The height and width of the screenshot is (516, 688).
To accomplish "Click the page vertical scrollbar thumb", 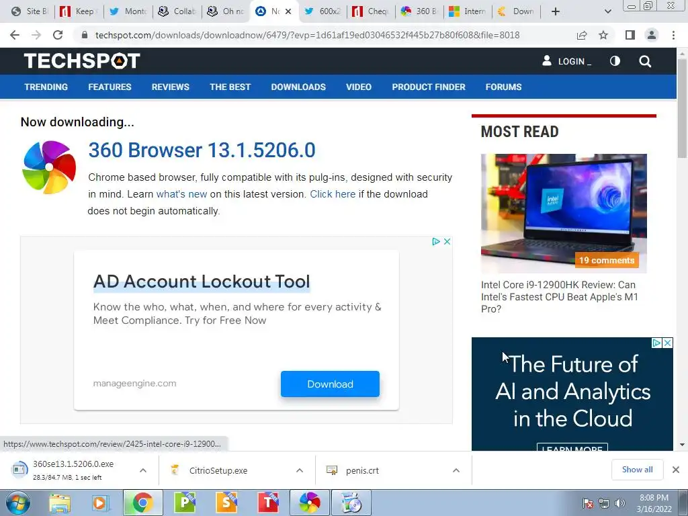I will coord(682,108).
